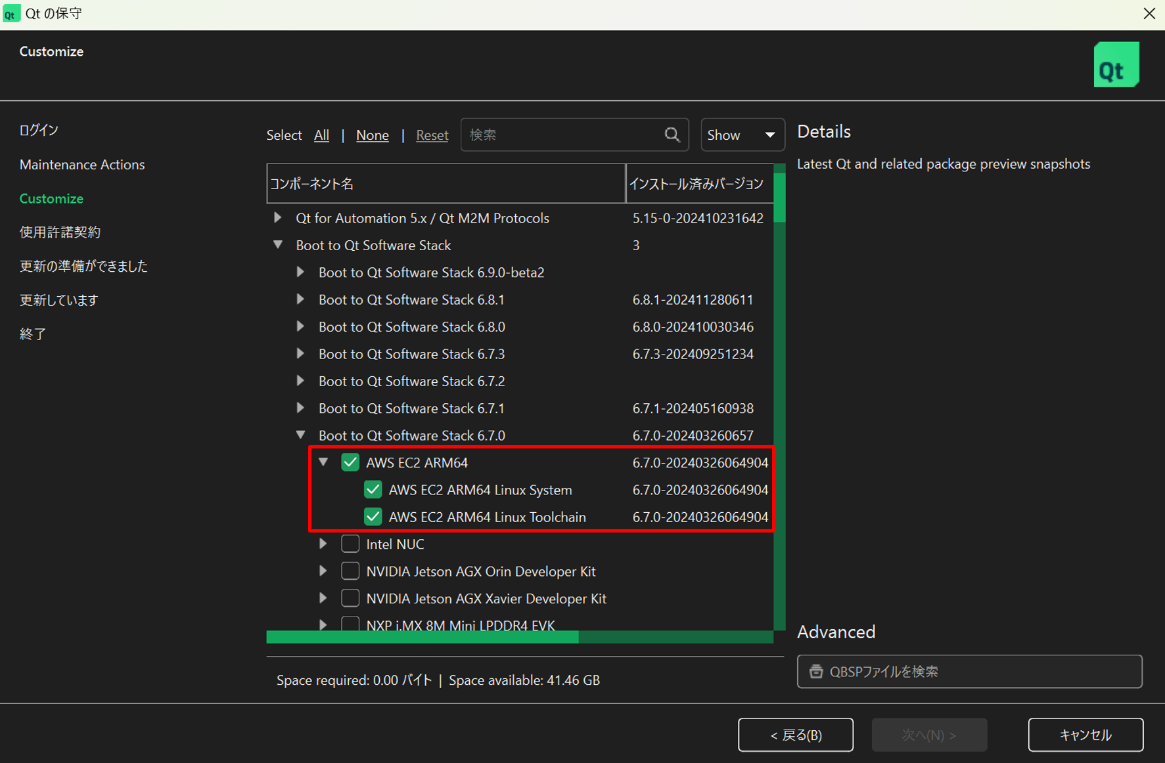Click the None selection link
Viewport: 1165px width, 763px height.
click(372, 135)
